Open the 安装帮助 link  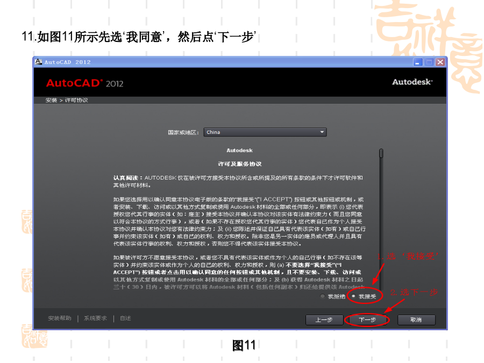60,318
